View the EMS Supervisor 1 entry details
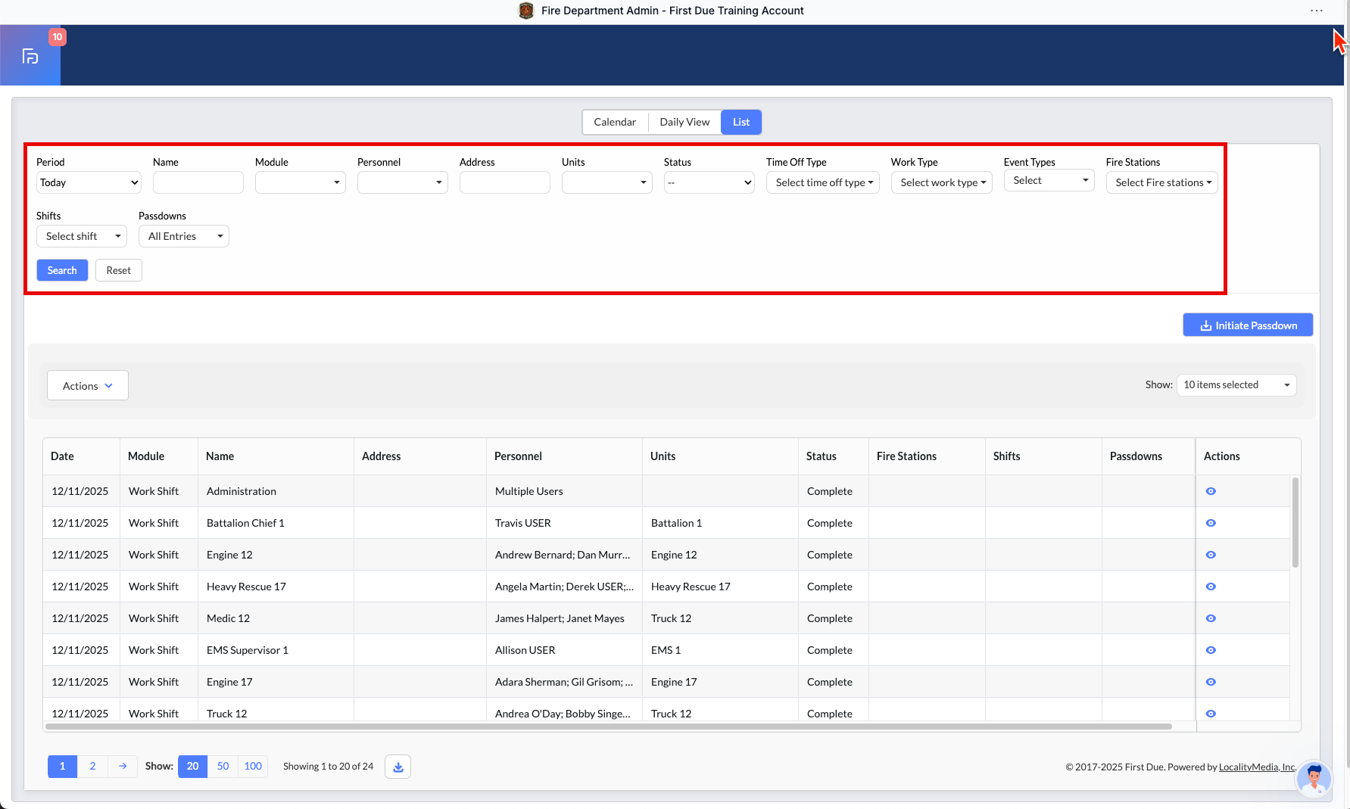The width and height of the screenshot is (1350, 809). click(x=1211, y=650)
